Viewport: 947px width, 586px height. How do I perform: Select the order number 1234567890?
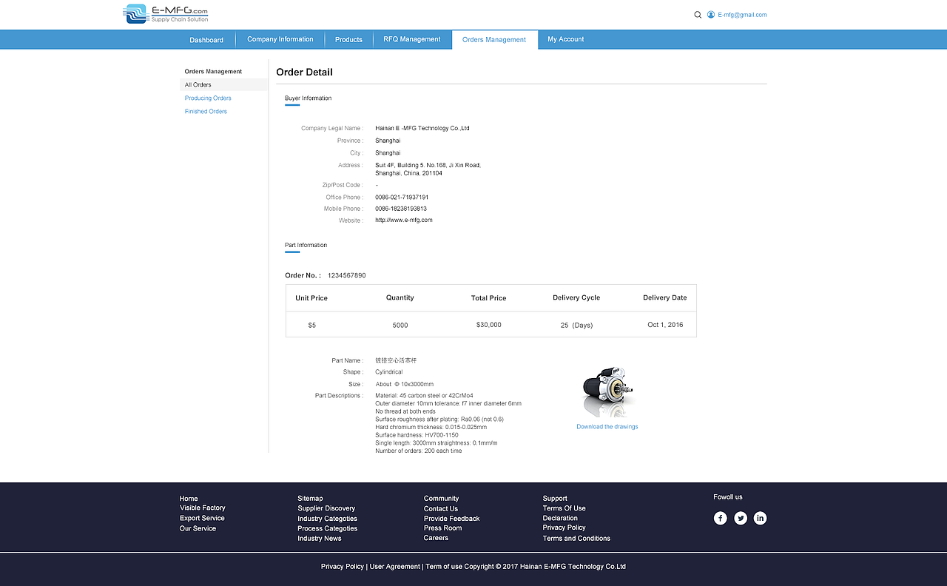(347, 276)
